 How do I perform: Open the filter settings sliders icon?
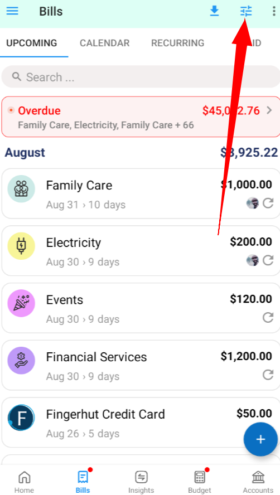click(246, 11)
